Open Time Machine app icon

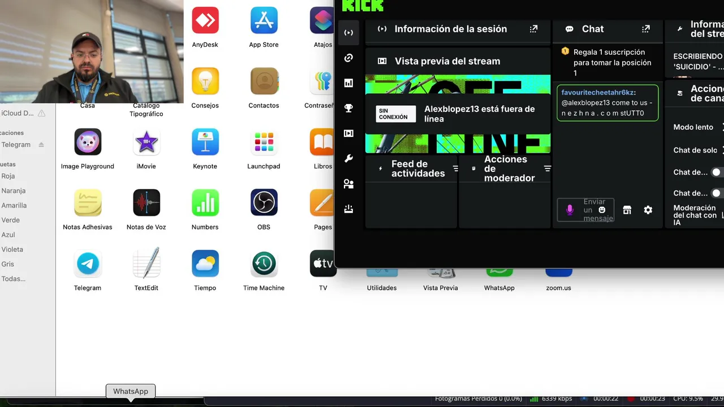click(x=264, y=263)
